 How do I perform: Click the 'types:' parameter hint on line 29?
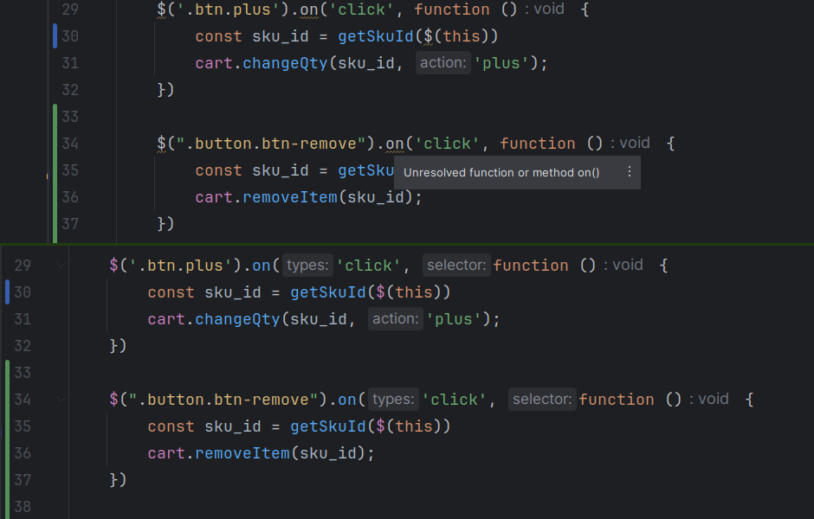point(307,265)
